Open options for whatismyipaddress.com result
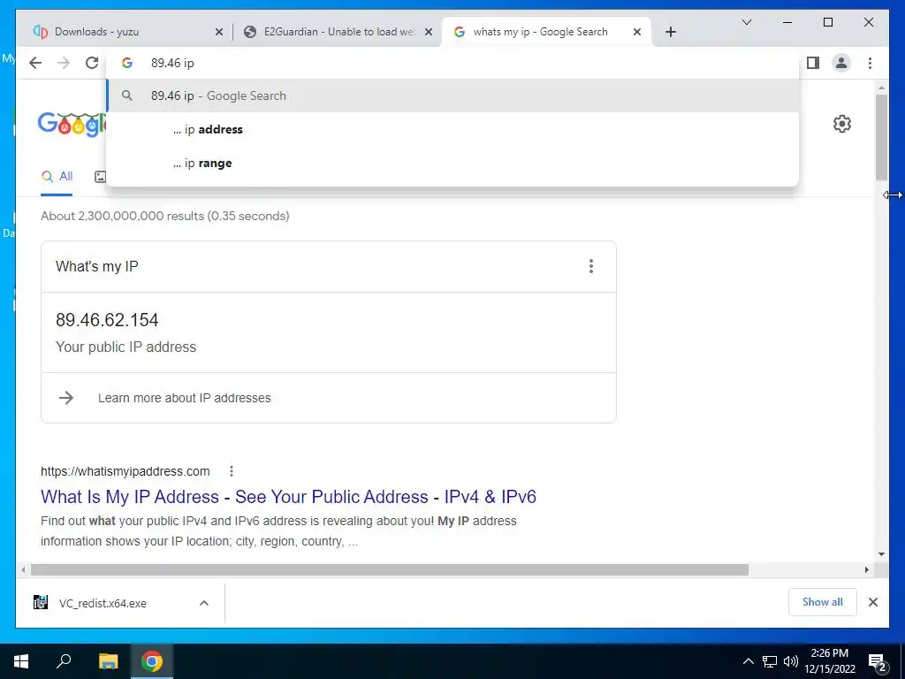 pos(232,471)
